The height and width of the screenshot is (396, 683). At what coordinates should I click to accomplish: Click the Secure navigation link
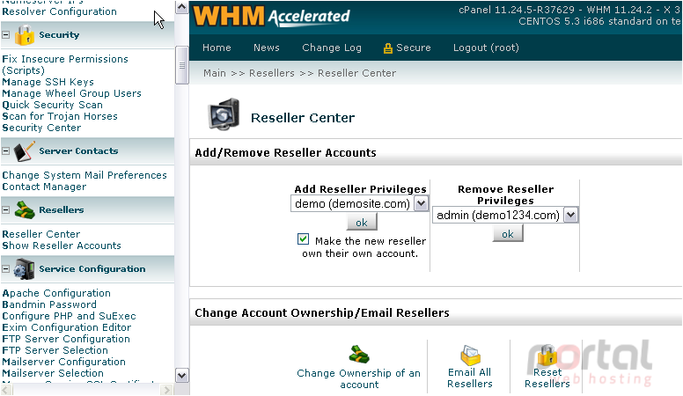(x=414, y=48)
